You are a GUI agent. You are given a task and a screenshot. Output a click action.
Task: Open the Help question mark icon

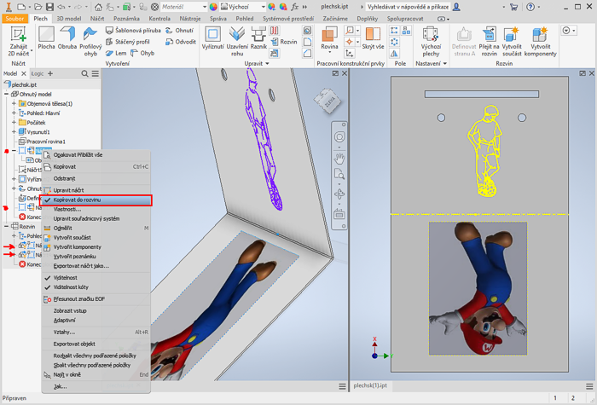(x=530, y=7)
